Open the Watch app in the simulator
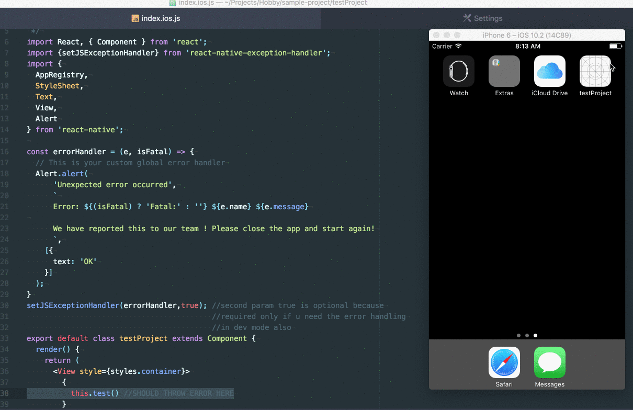 pyautogui.click(x=459, y=71)
